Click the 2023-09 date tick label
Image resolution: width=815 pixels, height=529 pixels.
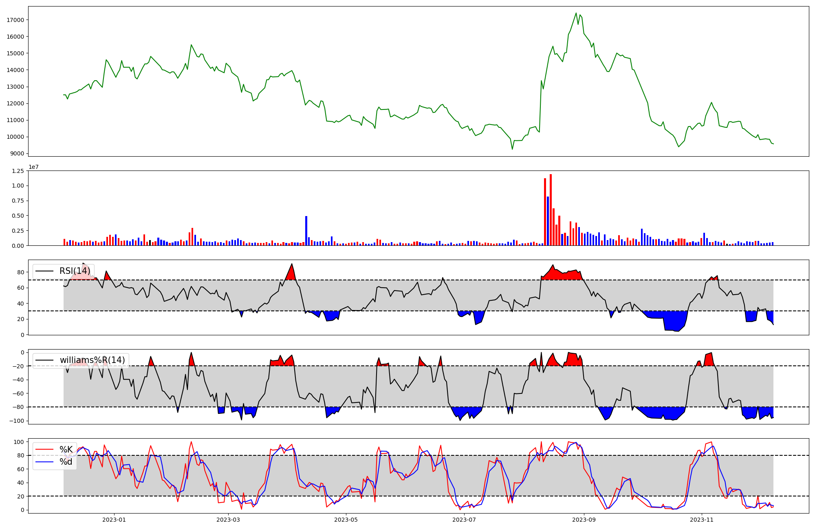[x=584, y=520]
